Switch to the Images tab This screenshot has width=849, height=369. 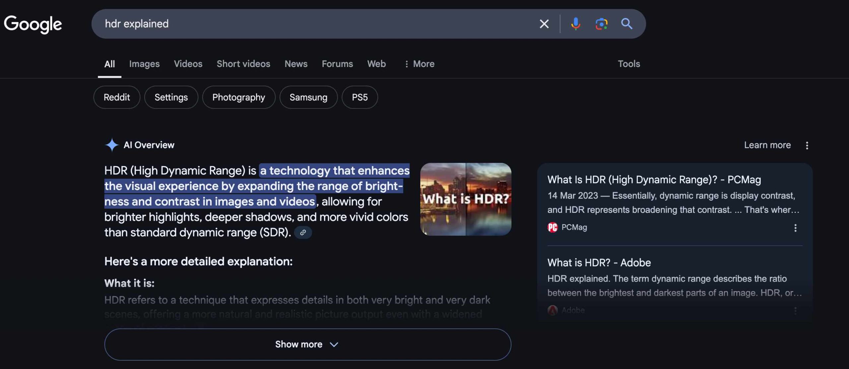[x=144, y=64]
